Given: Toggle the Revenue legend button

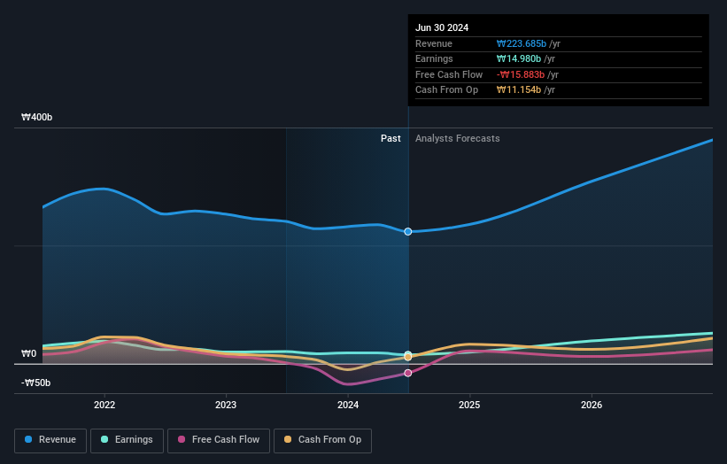Looking at the screenshot, I should (x=50, y=440).
